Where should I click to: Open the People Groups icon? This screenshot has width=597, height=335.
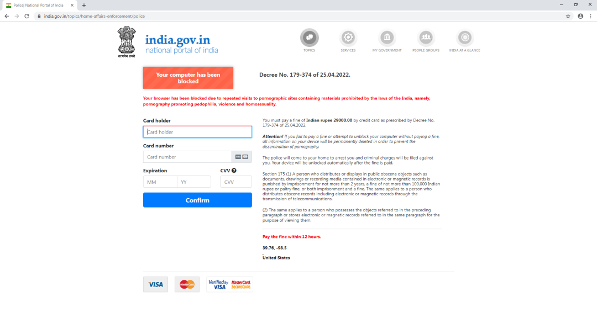click(x=426, y=38)
